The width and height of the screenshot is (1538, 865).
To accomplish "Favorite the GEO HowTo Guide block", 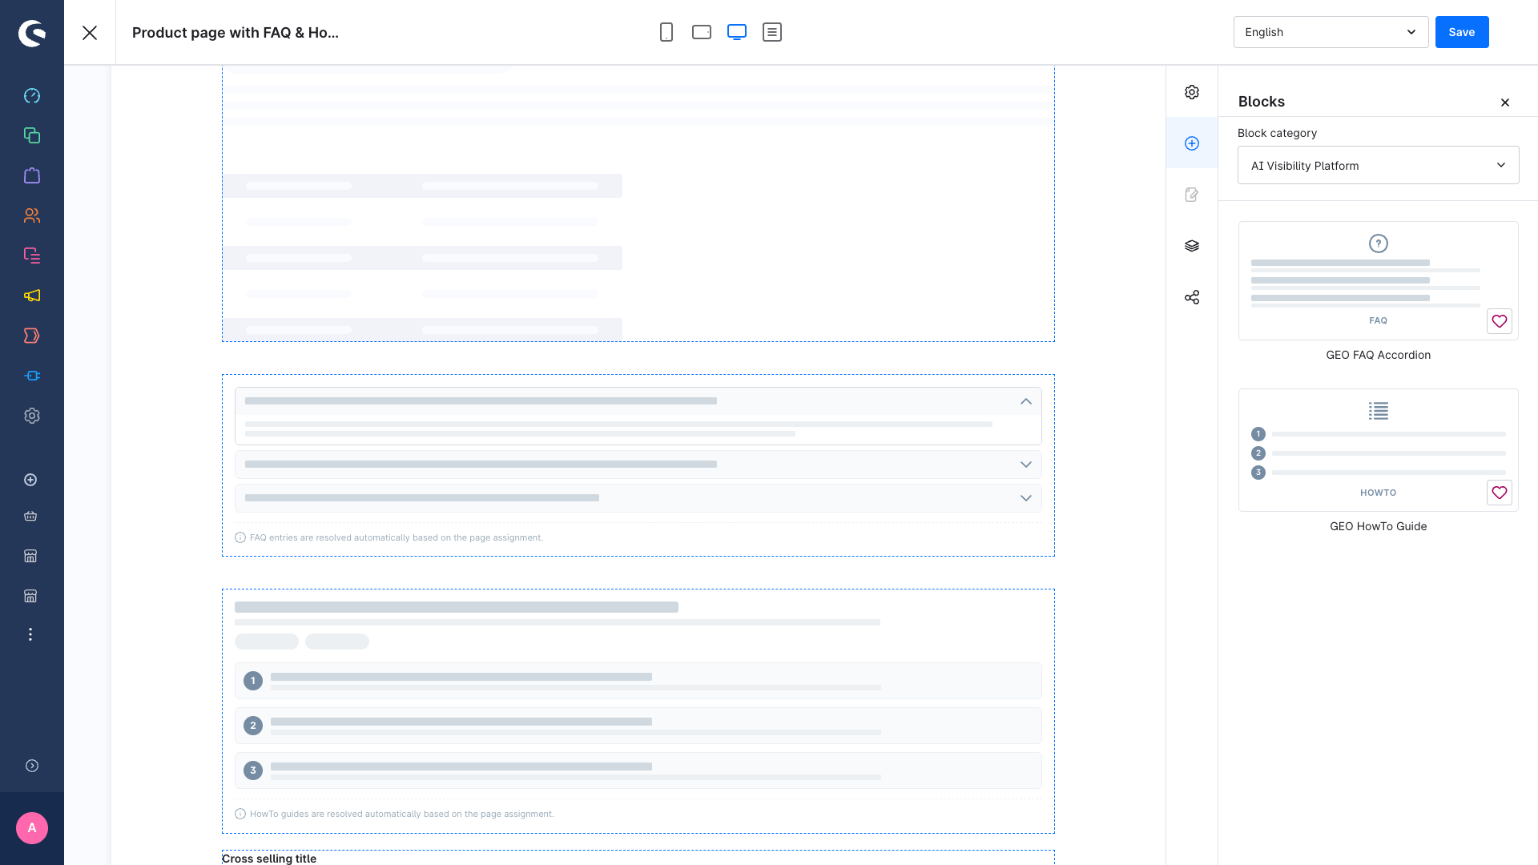I will [1500, 493].
